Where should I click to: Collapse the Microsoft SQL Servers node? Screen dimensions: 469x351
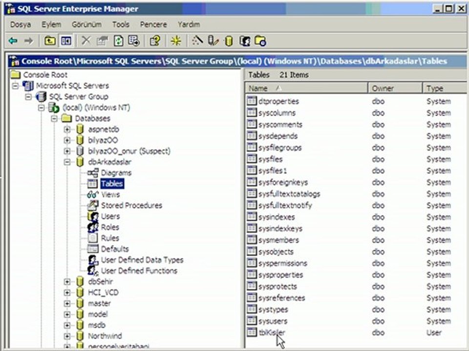point(15,86)
